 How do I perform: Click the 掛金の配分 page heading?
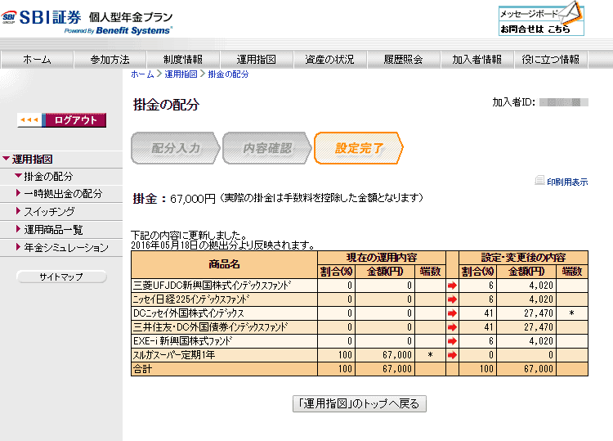coord(166,105)
